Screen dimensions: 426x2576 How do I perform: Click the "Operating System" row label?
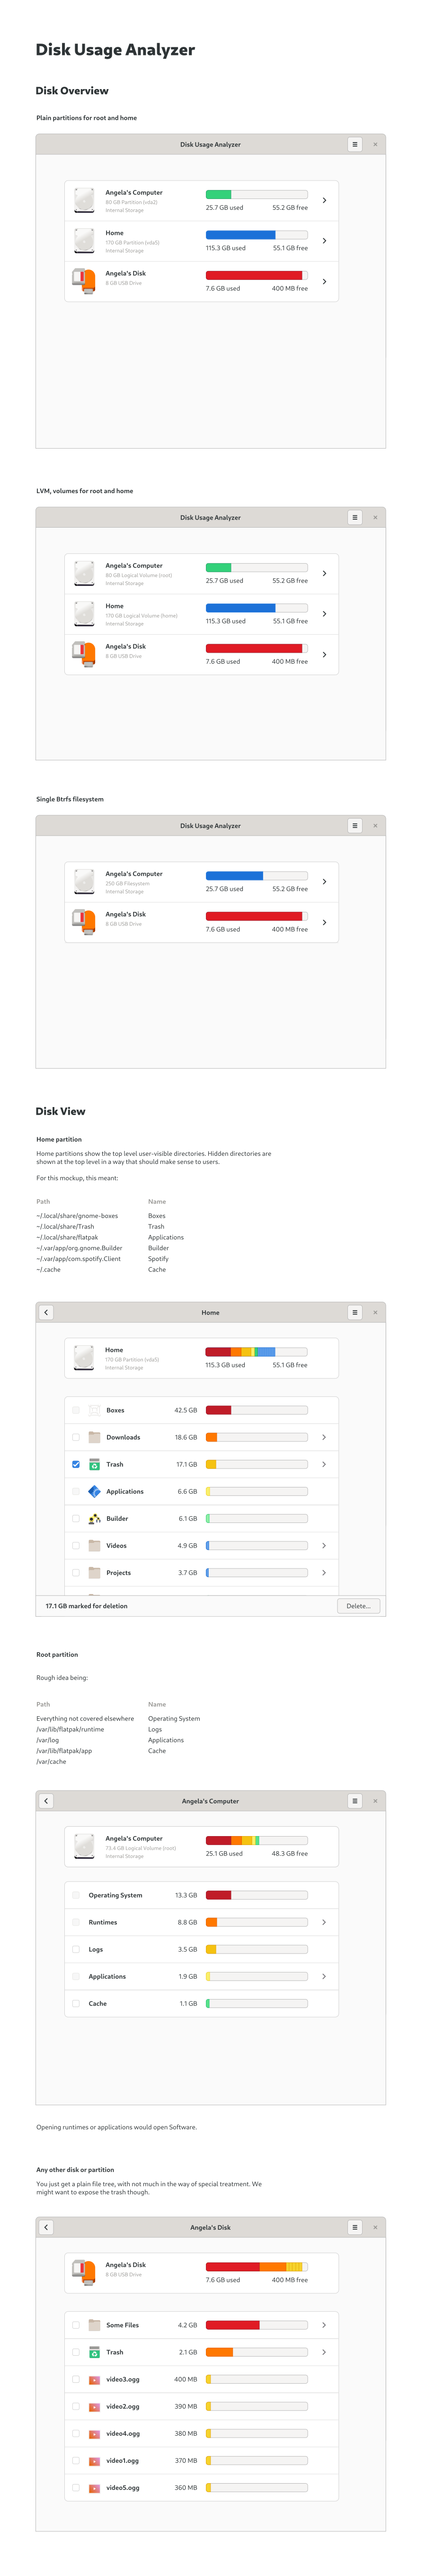point(115,1895)
